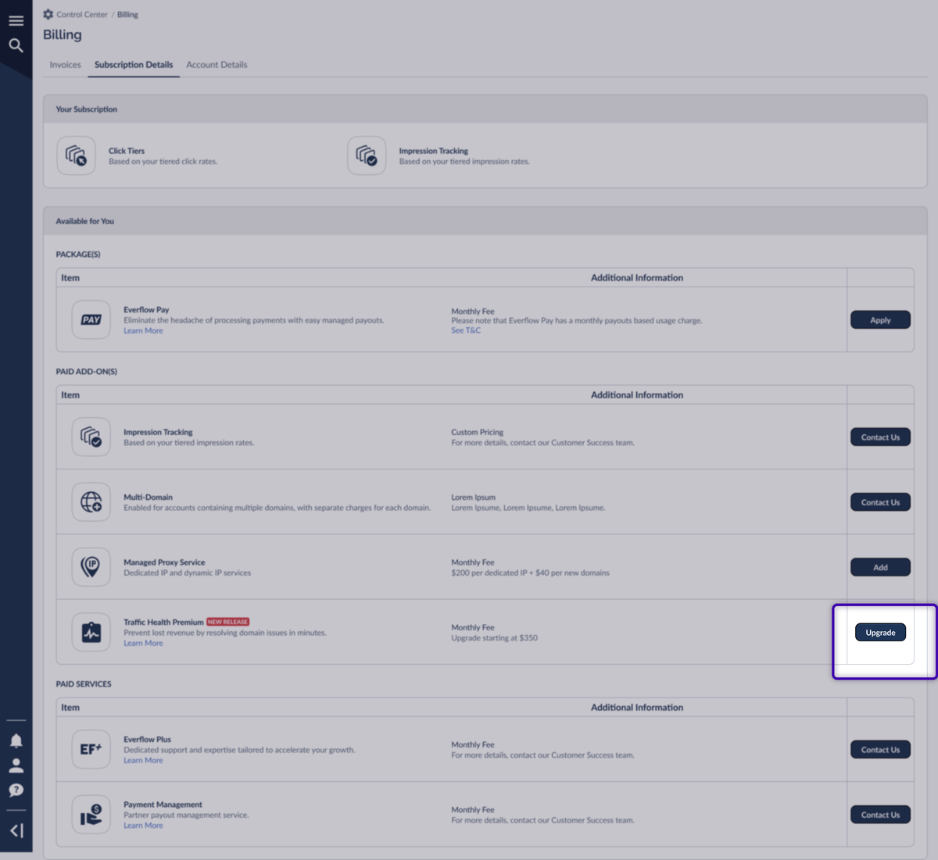Click Contact Us for Everflow Plus
This screenshot has height=860, width=938.
tap(880, 750)
